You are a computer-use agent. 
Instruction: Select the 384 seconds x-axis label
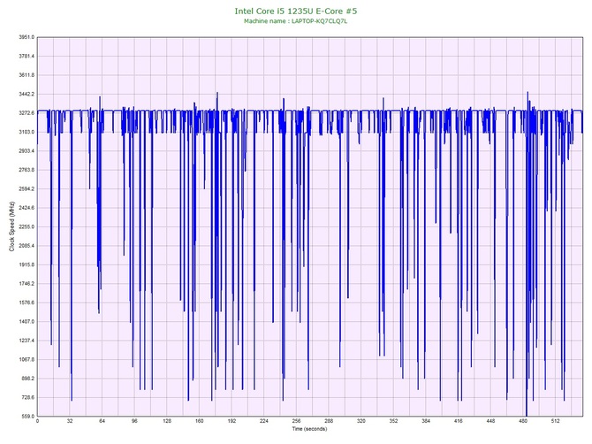426,421
